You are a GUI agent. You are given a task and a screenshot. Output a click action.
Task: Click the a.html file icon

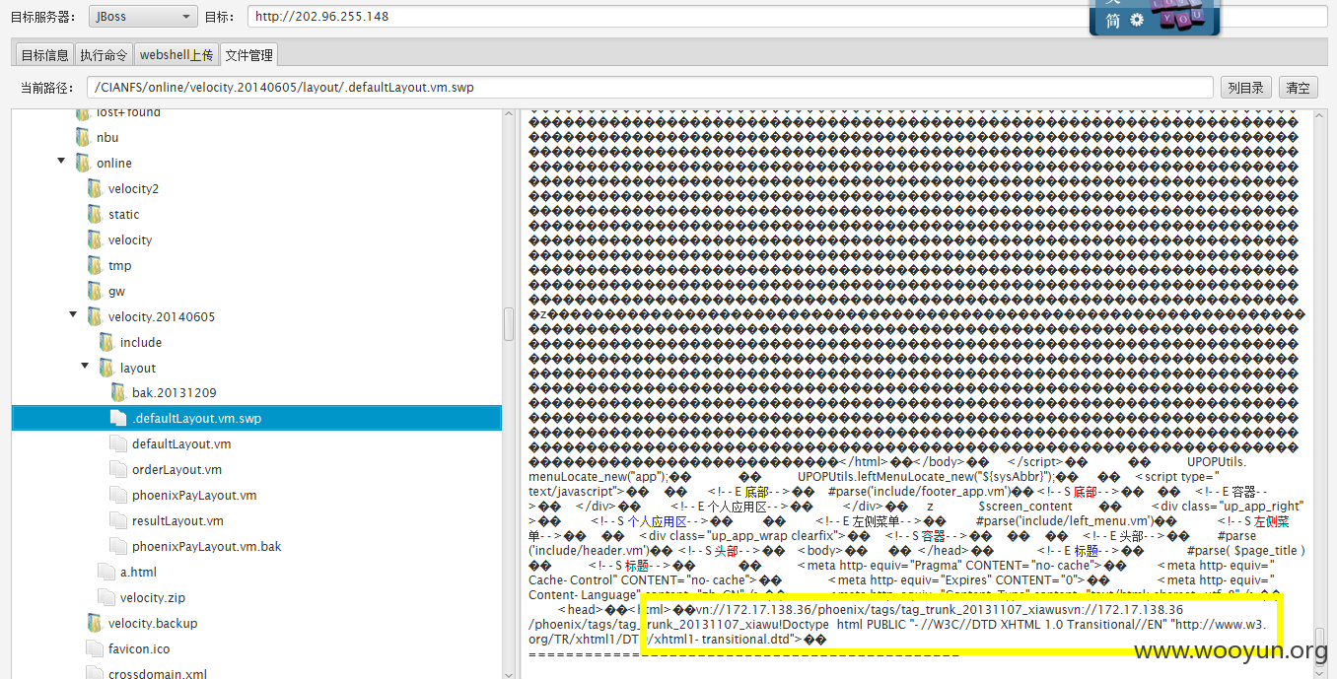(x=106, y=572)
